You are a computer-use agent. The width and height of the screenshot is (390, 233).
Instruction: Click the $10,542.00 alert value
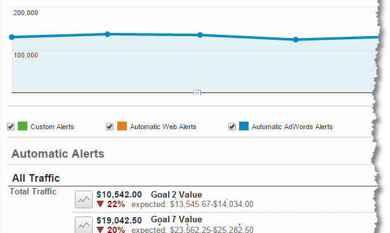[x=119, y=194]
